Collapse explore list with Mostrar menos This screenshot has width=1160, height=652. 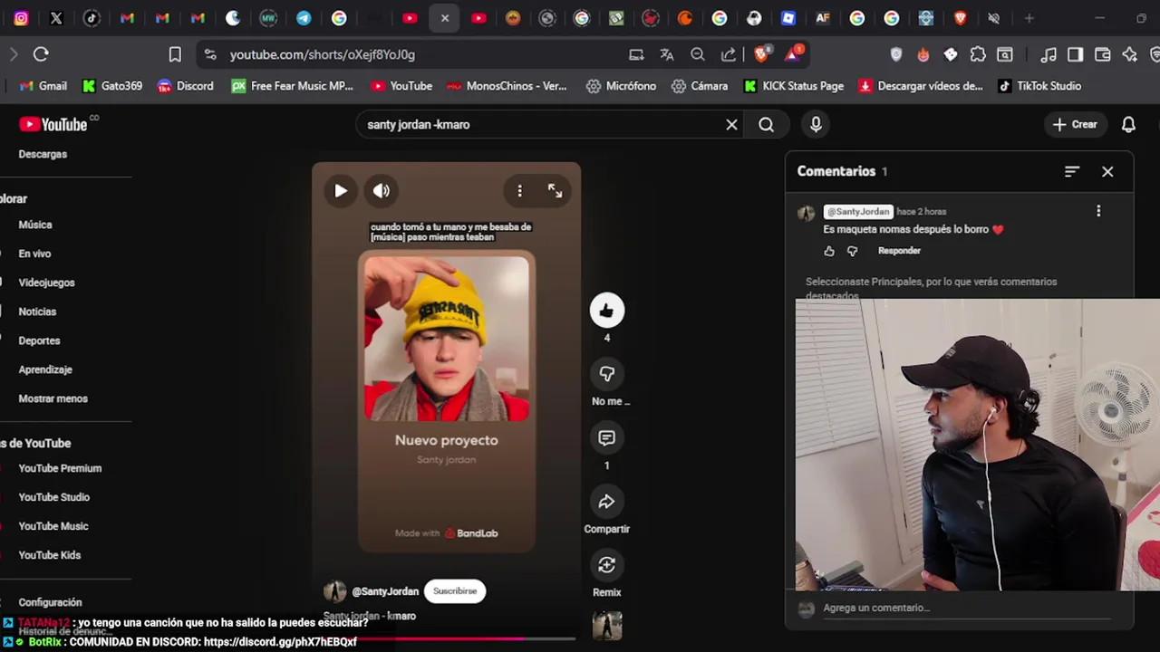coord(53,398)
